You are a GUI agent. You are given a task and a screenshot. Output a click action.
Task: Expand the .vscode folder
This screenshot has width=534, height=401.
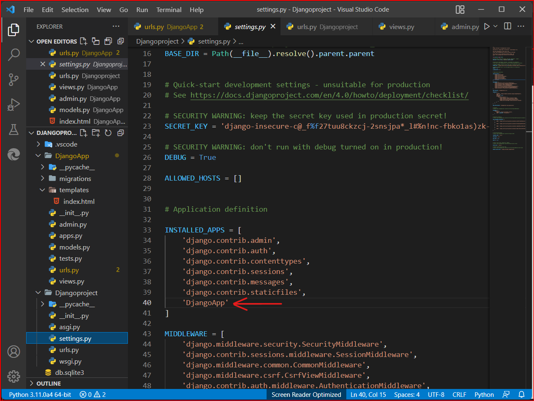pos(39,144)
